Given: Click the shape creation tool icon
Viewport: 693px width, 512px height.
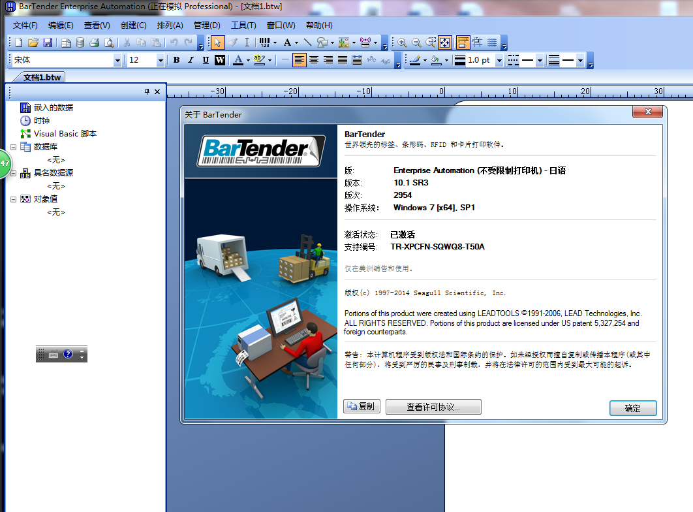Looking at the screenshot, I should 322,42.
